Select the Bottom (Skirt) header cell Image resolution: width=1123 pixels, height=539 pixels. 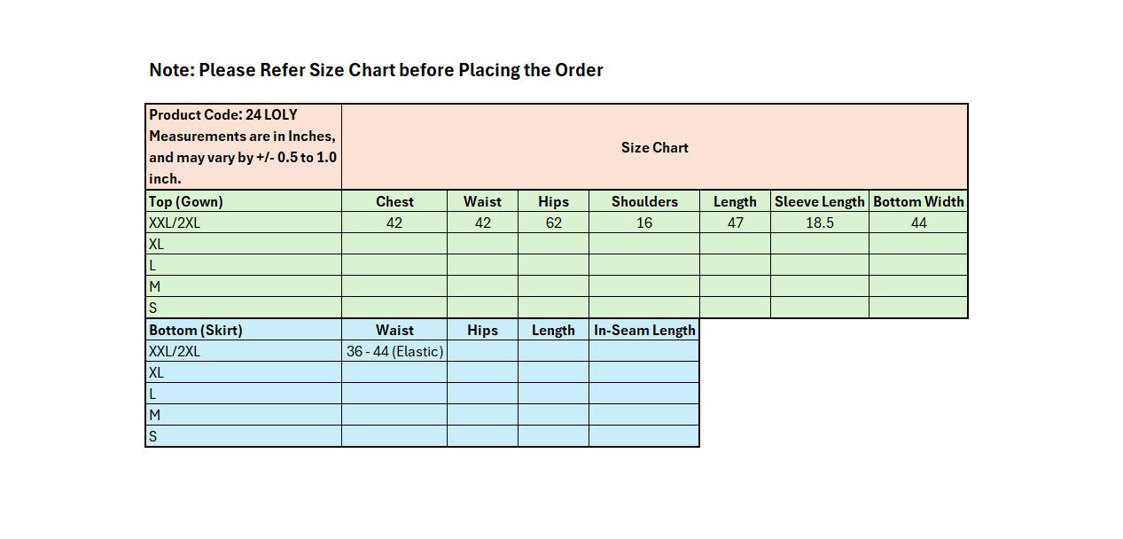click(243, 330)
